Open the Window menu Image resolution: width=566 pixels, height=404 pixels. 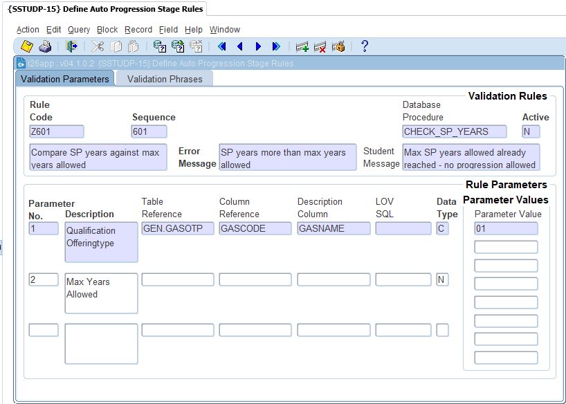(225, 30)
